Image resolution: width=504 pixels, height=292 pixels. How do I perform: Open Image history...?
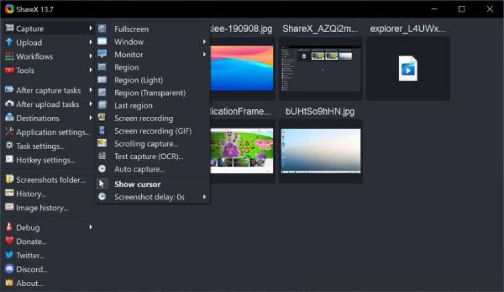[x=48, y=207]
